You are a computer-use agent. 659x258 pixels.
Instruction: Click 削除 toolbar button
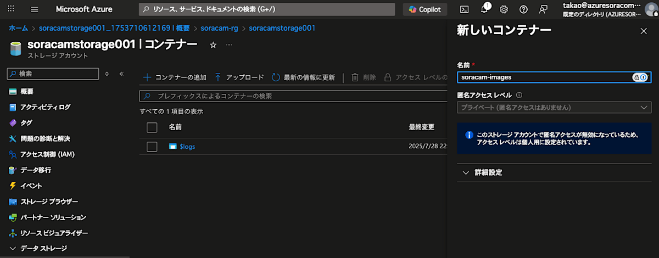[364, 77]
